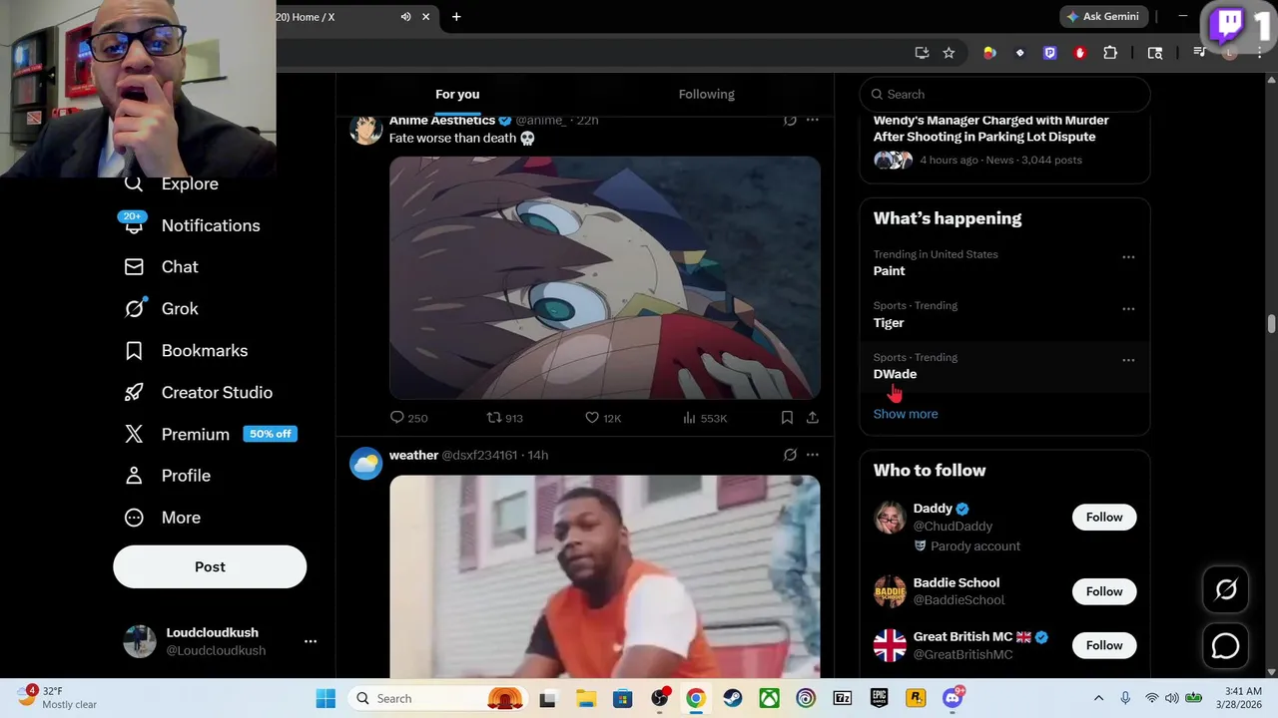Switch to the For you tab
Image resolution: width=1278 pixels, height=718 pixels.
457,95
